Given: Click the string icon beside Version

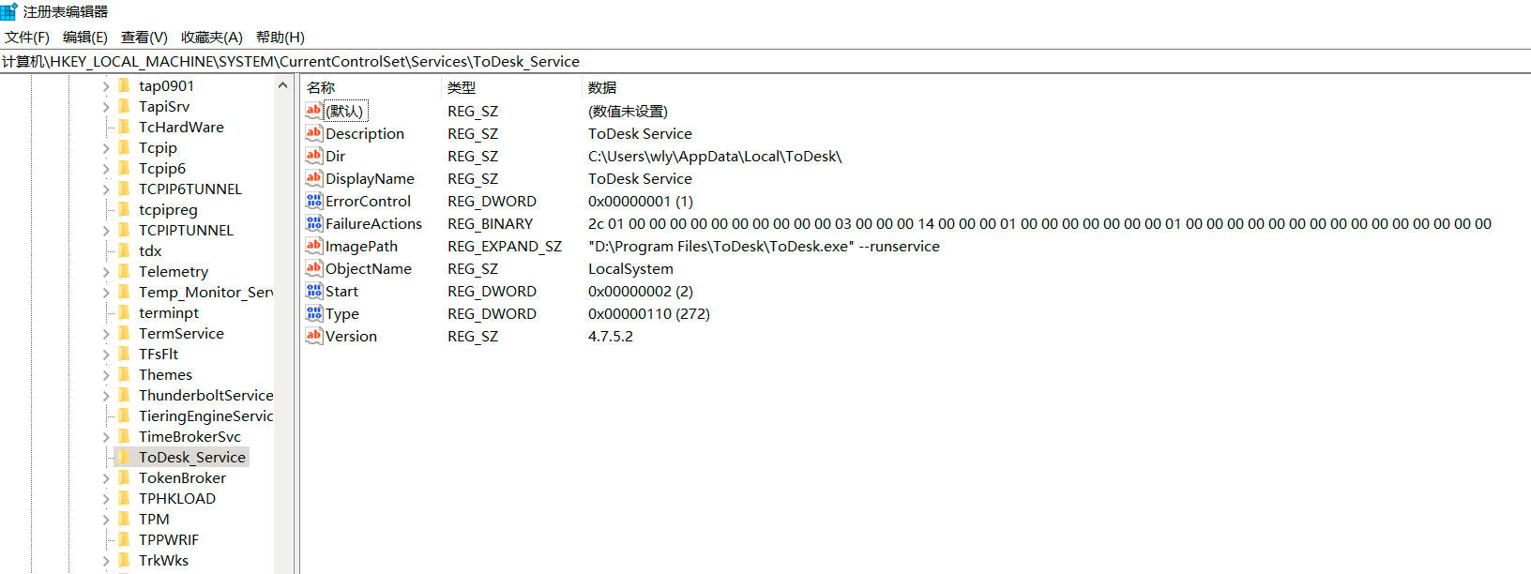Looking at the screenshot, I should (313, 336).
